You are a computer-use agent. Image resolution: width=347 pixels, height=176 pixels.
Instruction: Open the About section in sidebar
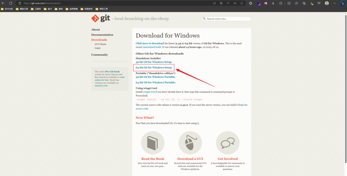95,30
